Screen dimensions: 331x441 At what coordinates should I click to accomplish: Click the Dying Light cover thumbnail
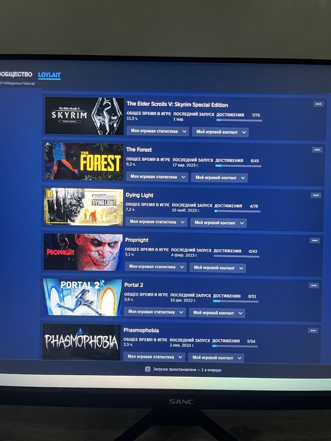(x=83, y=207)
